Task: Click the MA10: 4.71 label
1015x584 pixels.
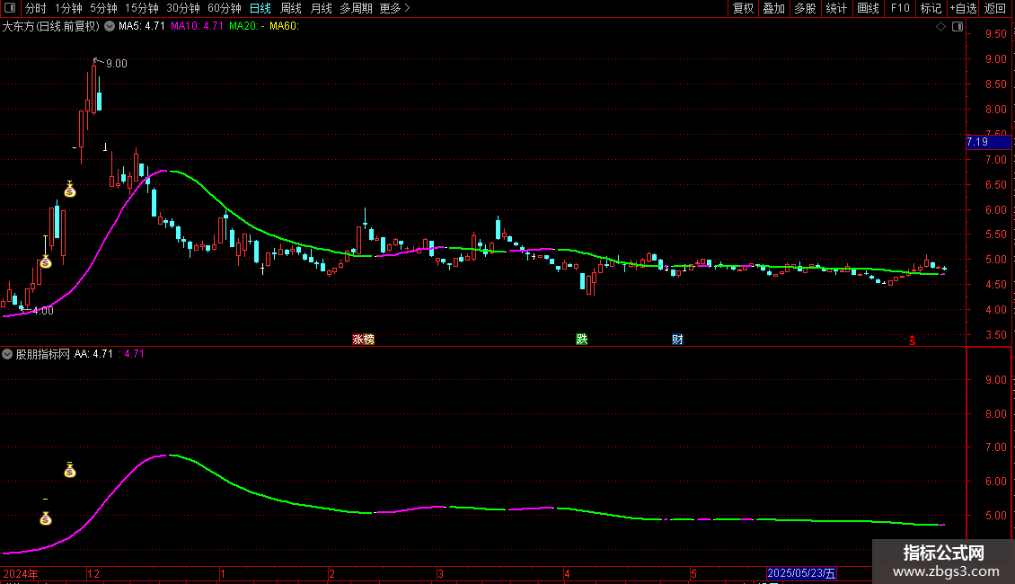Action: [197, 26]
